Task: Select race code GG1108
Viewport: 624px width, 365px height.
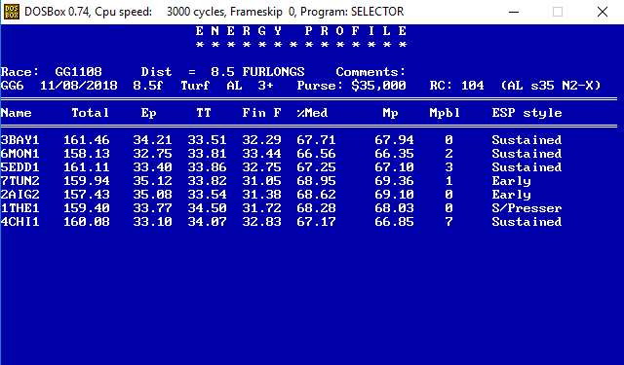Action: (78, 72)
